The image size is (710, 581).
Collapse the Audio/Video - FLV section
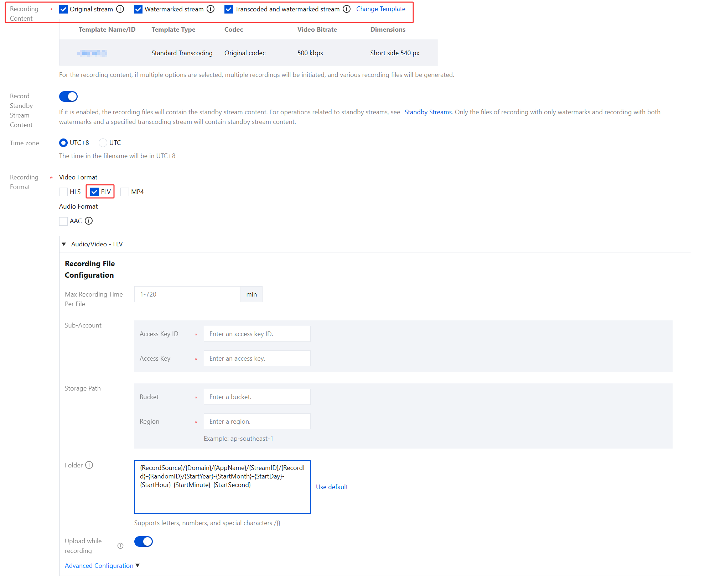point(64,244)
